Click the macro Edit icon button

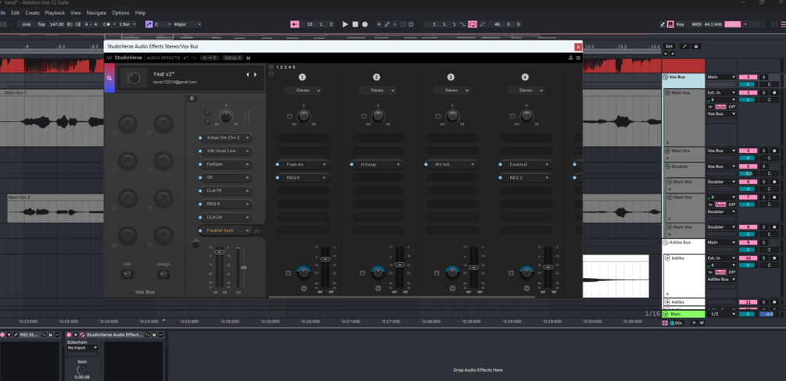pos(127,274)
